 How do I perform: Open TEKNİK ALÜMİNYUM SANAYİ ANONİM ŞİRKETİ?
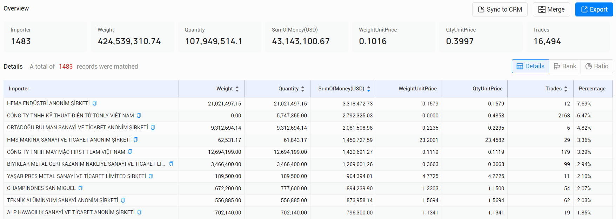coord(62,200)
